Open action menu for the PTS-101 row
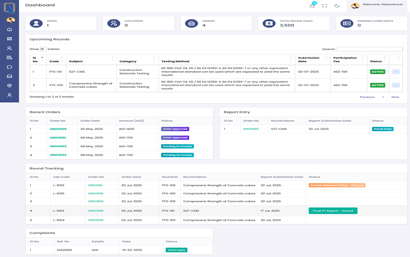This screenshot has height=257, width=410. tap(395, 72)
